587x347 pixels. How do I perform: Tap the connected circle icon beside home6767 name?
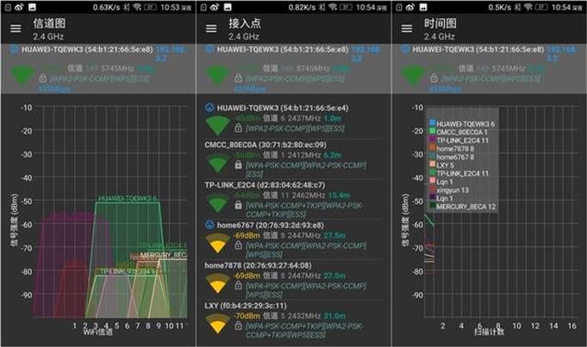click(x=209, y=225)
